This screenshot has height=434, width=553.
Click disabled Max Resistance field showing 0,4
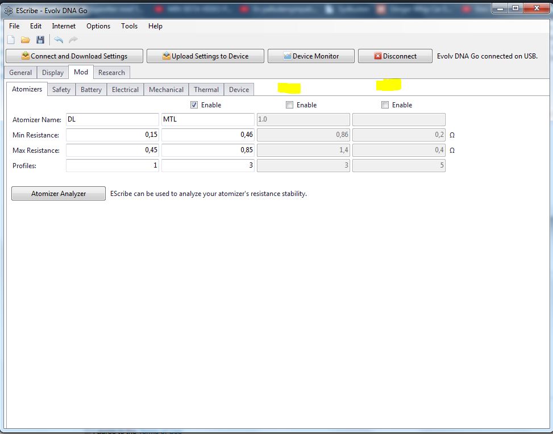point(399,150)
